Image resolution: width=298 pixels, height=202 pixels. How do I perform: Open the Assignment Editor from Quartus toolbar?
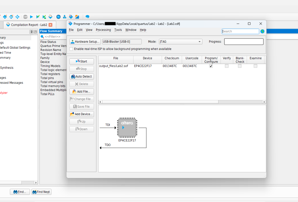[5, 17]
